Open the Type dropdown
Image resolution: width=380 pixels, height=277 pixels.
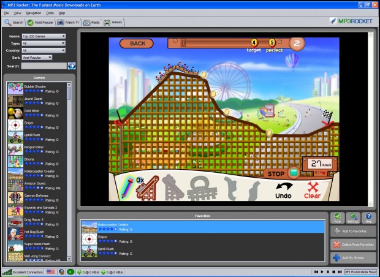pos(44,43)
